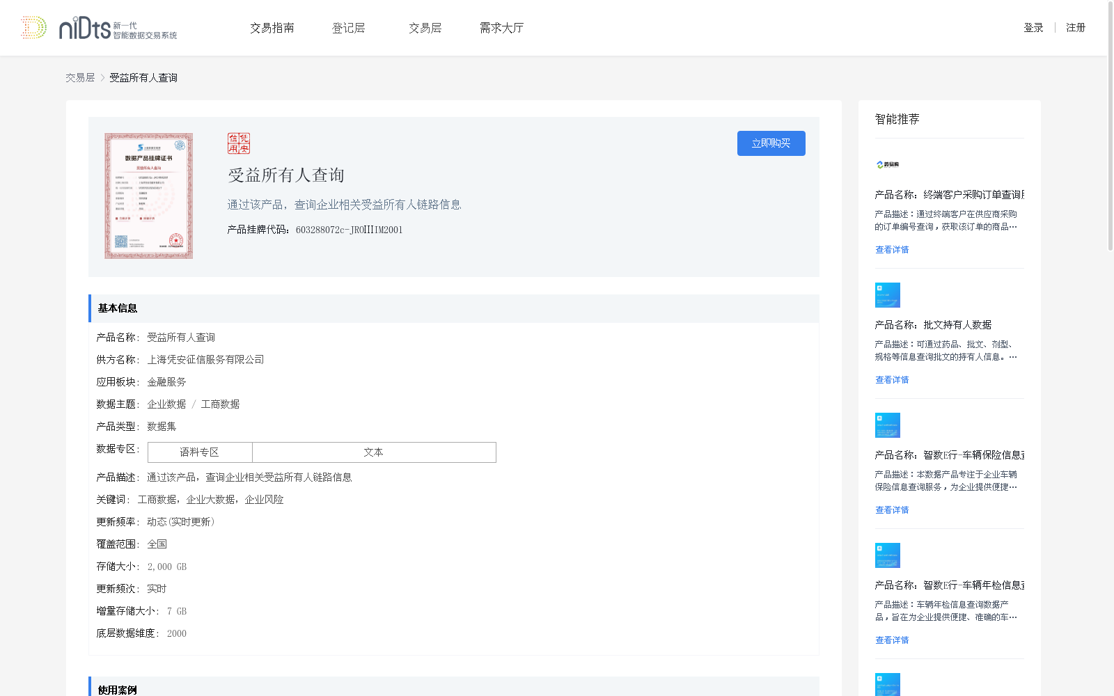Open 终端客户采购订单查询 product title

point(950,195)
